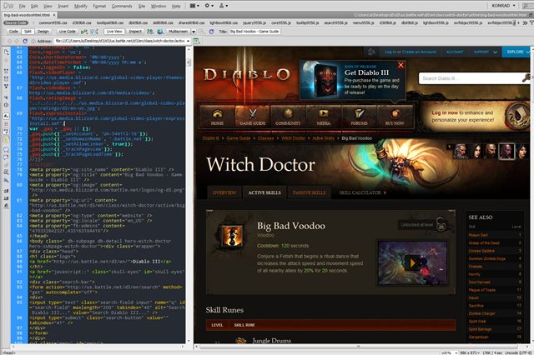This screenshot has height=355, width=534.
Task: Click the Open Documents icon in coding toolbar
Action: click(6, 52)
